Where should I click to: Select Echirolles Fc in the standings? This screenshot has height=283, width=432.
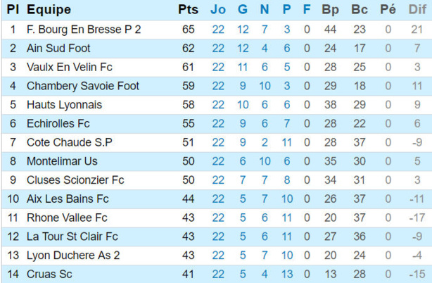click(x=58, y=123)
